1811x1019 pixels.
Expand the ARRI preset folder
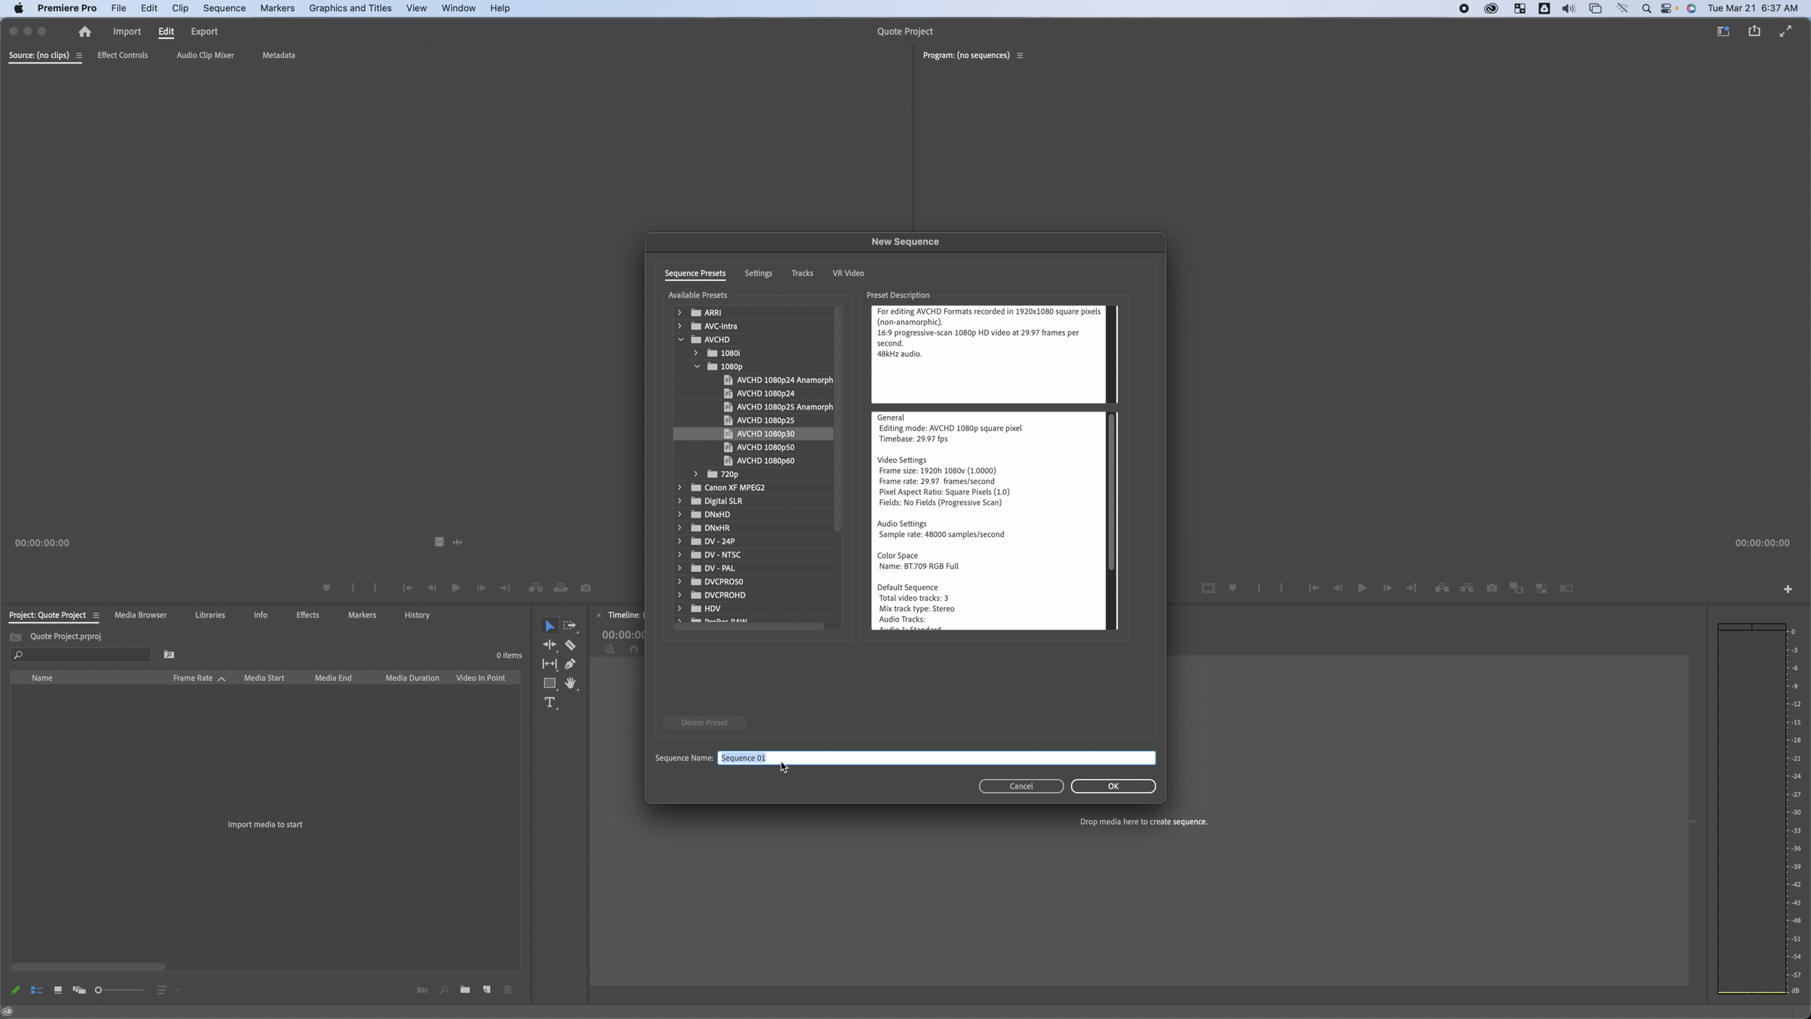679,312
